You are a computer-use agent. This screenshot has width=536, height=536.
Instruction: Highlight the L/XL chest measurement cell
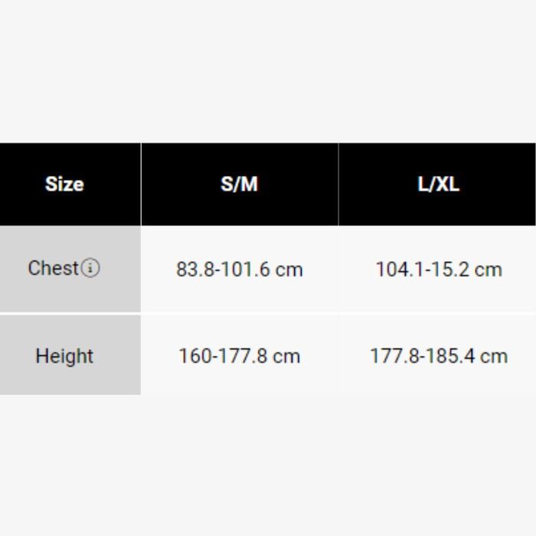point(439,270)
